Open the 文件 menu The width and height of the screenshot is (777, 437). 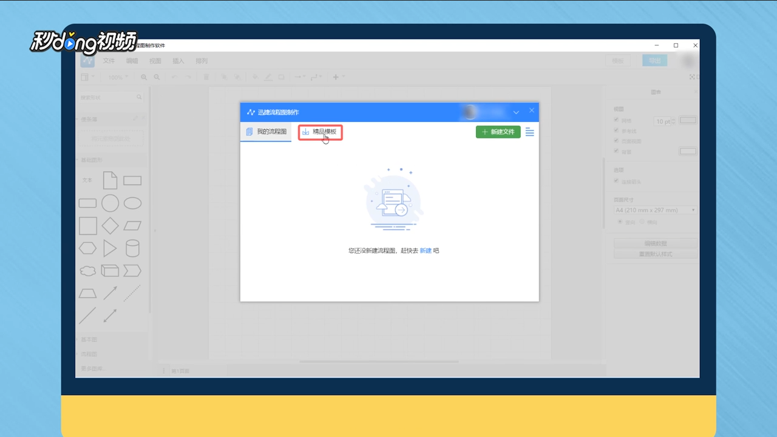click(x=109, y=61)
